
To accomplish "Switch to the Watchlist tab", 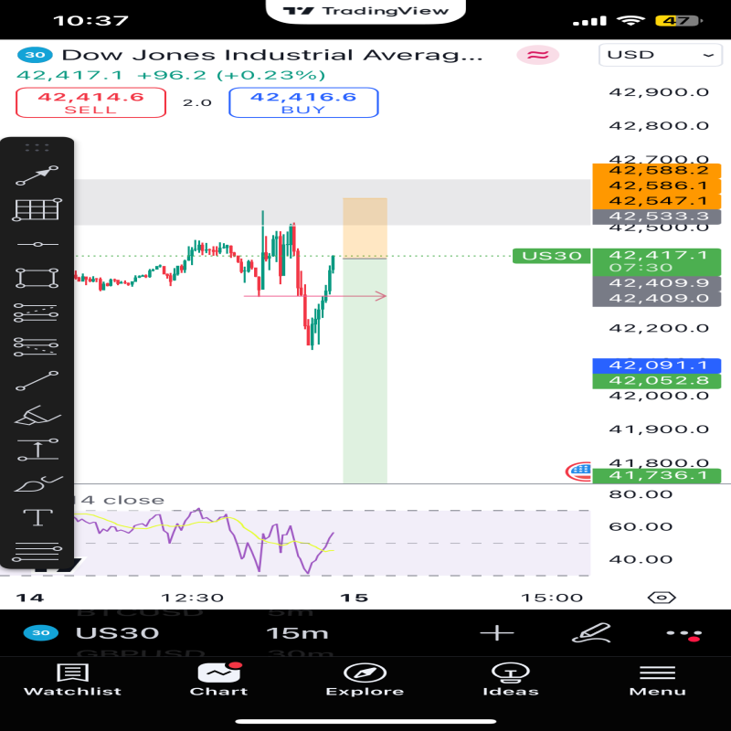I will pyautogui.click(x=72, y=680).
